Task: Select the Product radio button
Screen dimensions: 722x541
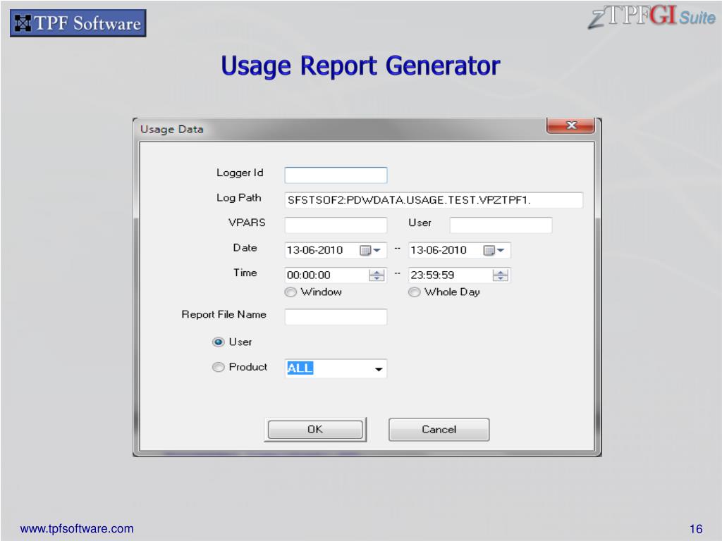Action: [219, 367]
